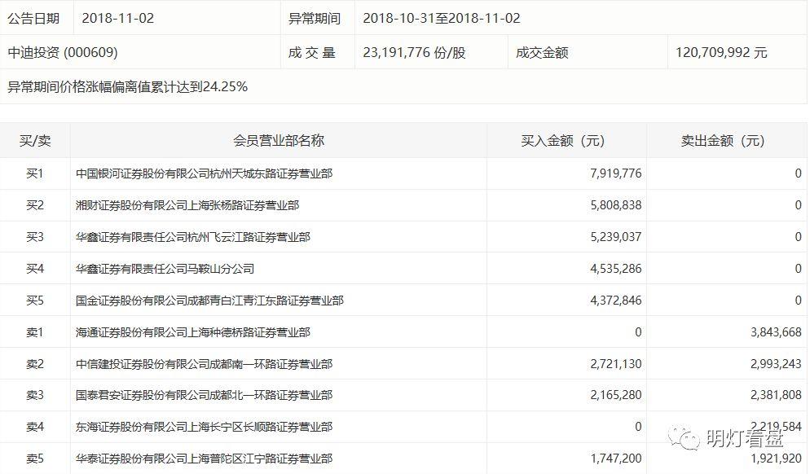Click trading volume 23,191,776 份/股

pyautogui.click(x=414, y=53)
